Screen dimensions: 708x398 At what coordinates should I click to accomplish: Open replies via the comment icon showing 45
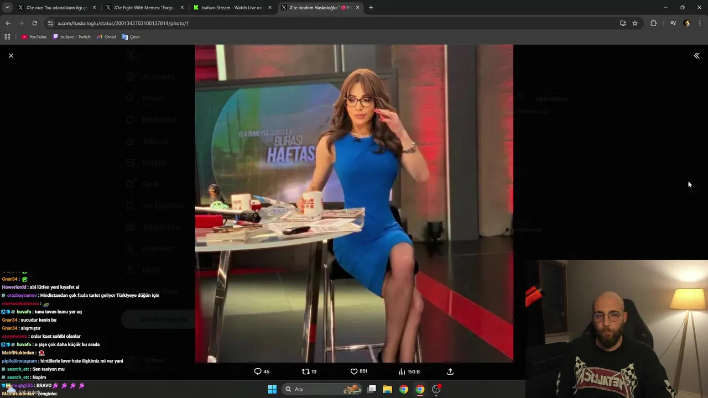pyautogui.click(x=262, y=371)
